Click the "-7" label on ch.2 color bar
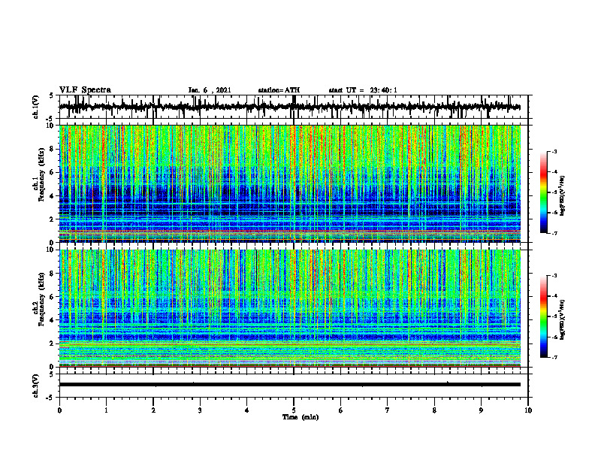595x460 pixels. point(554,357)
